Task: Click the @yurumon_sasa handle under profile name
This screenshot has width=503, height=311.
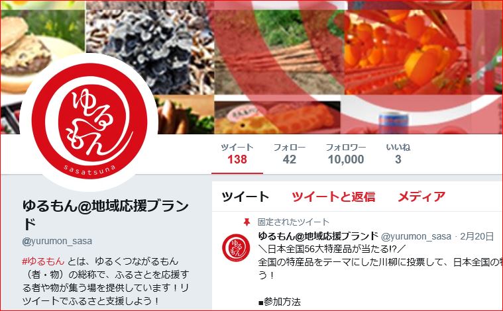Action: [57, 241]
